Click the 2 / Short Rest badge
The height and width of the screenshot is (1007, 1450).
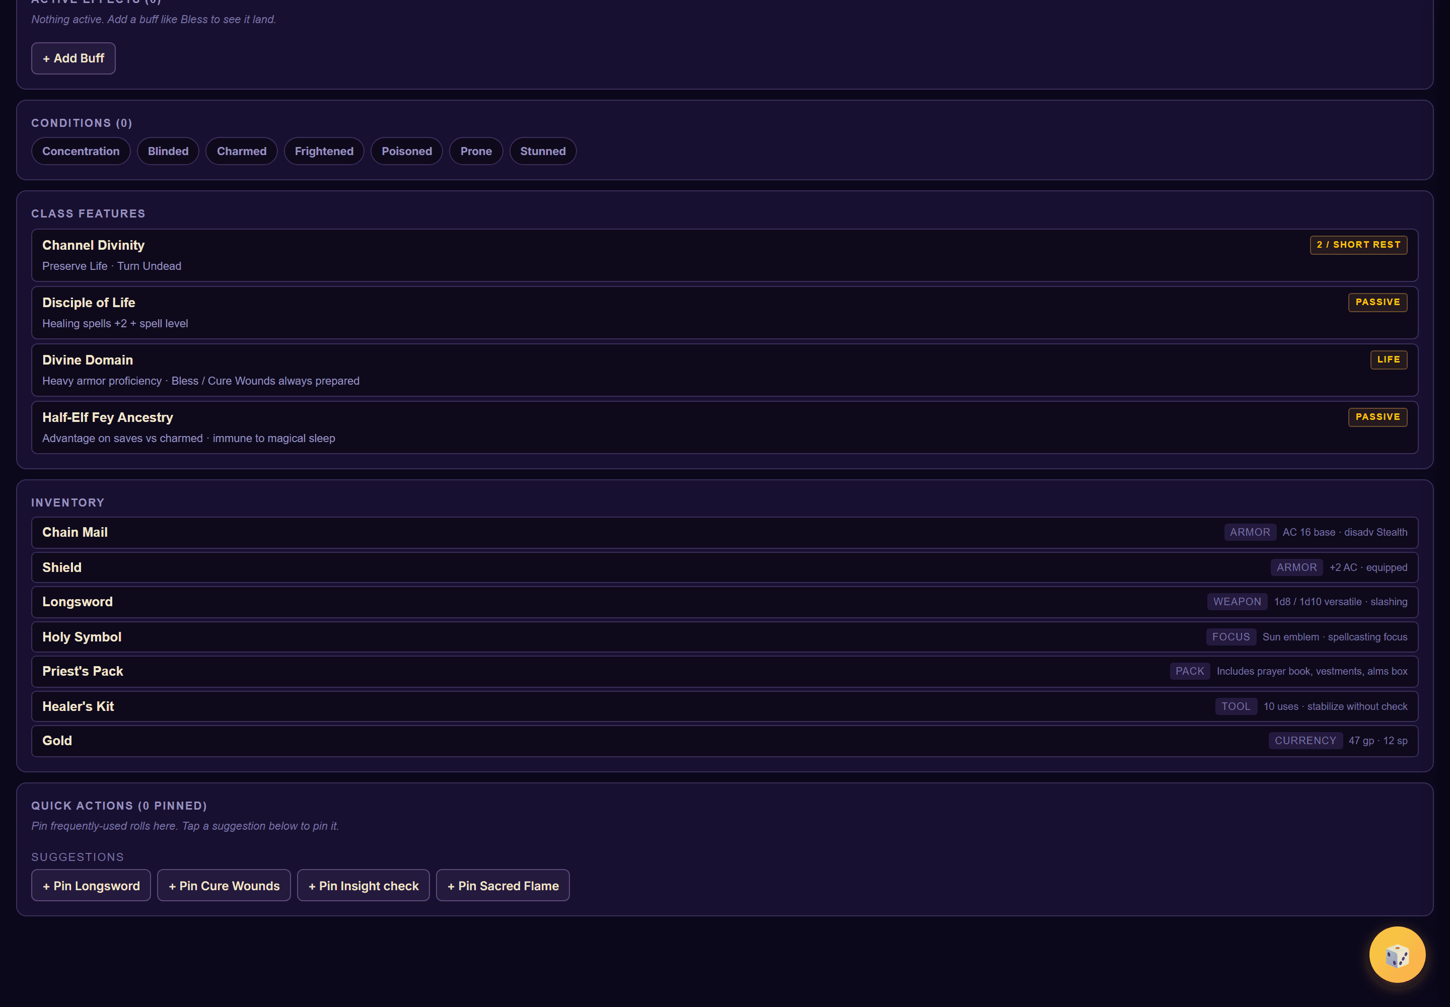click(x=1358, y=245)
